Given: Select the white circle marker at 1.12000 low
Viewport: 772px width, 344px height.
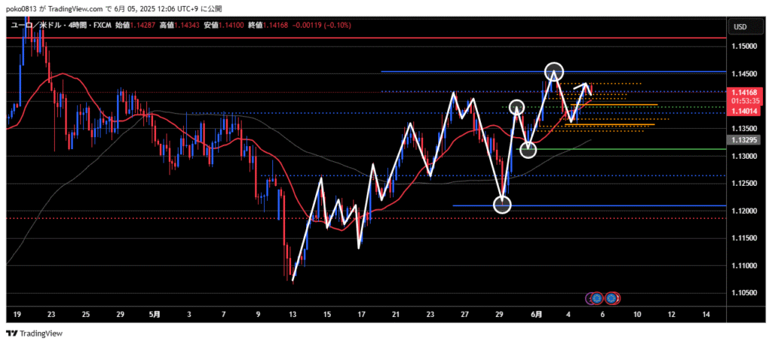Looking at the screenshot, I should 502,204.
